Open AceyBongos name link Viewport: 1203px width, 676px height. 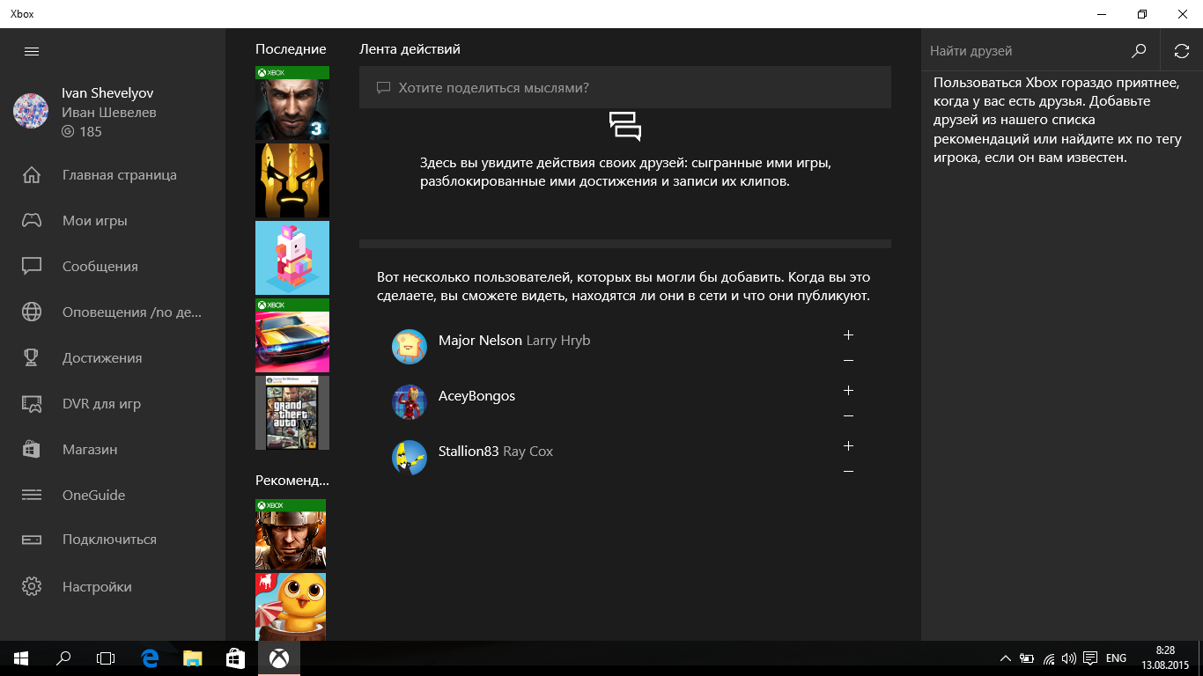(476, 396)
